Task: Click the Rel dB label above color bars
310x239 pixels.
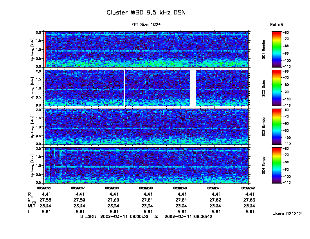Action: [276, 25]
